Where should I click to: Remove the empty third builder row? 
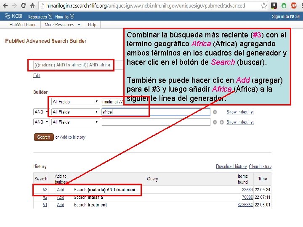coord(215,122)
